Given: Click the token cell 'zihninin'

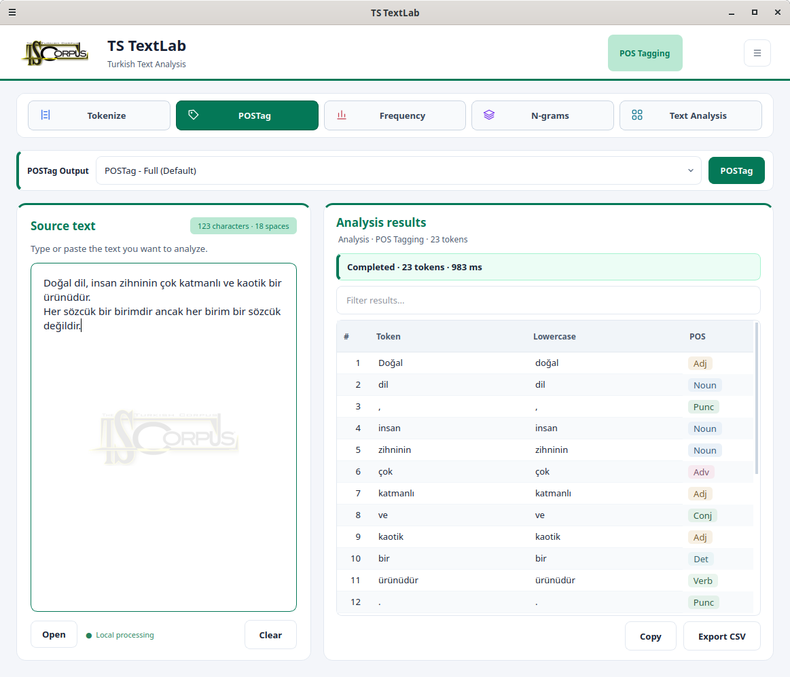Looking at the screenshot, I should (x=395, y=450).
